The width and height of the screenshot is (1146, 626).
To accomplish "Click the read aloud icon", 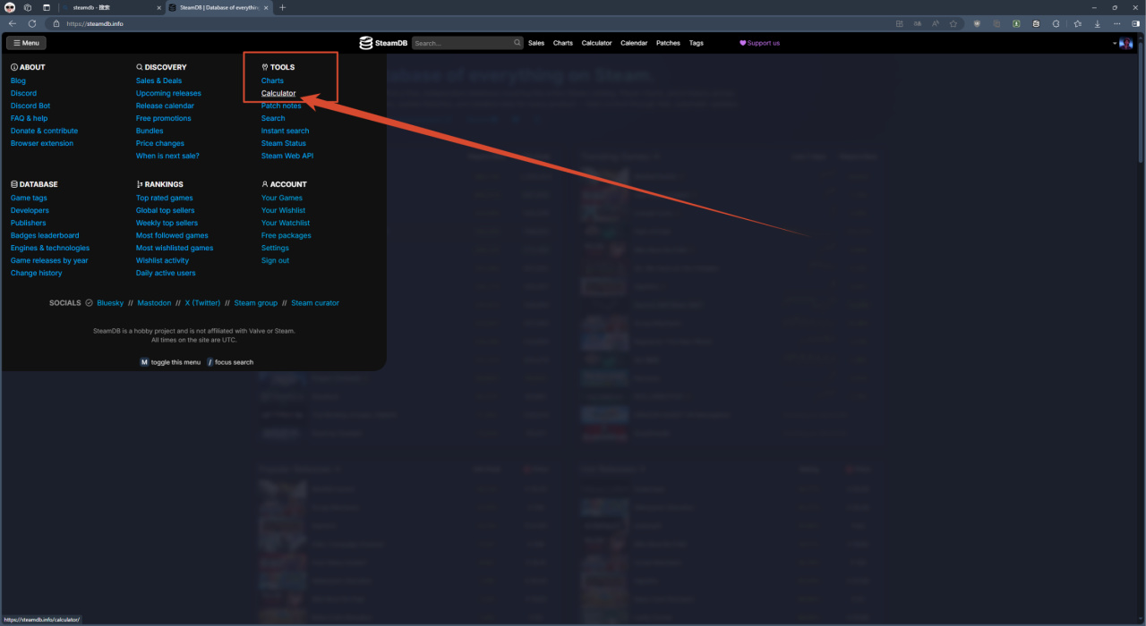I will (x=936, y=23).
